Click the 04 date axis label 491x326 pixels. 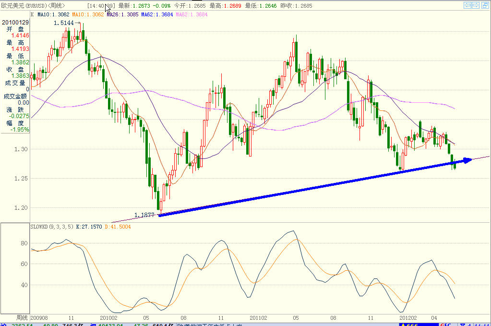coord(434,318)
